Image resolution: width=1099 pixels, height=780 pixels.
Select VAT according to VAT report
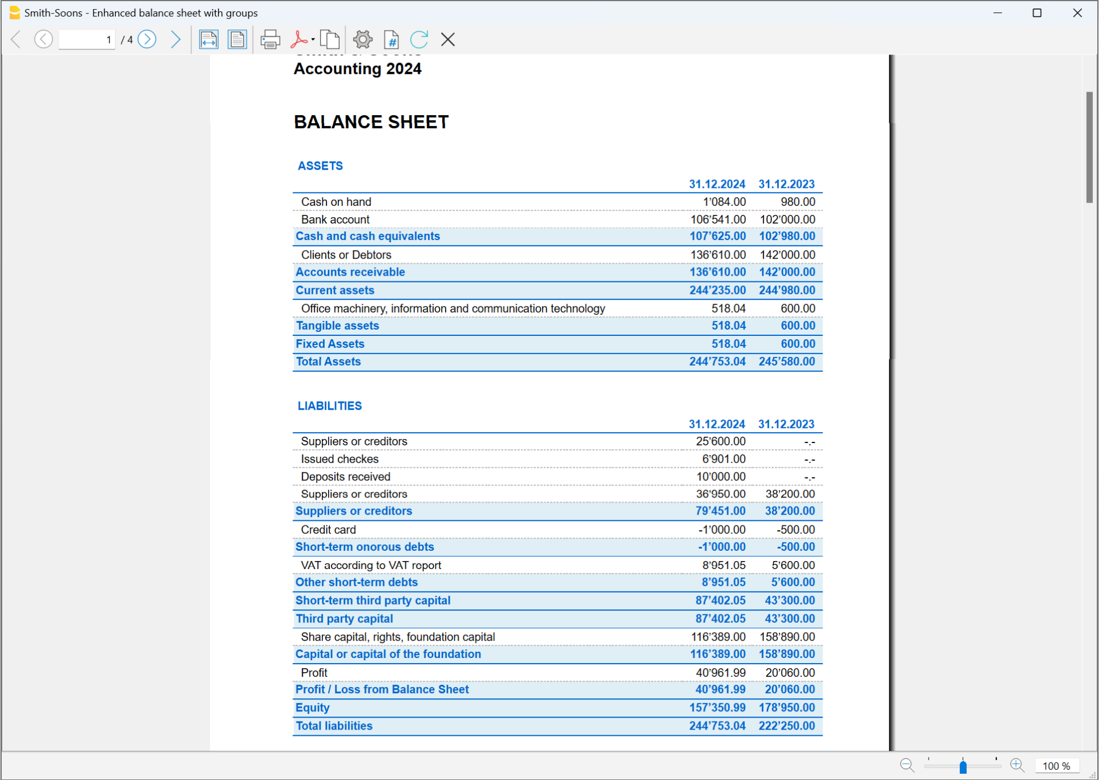pos(557,565)
